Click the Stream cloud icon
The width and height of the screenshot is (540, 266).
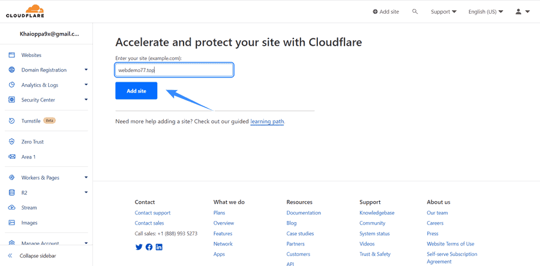point(12,208)
